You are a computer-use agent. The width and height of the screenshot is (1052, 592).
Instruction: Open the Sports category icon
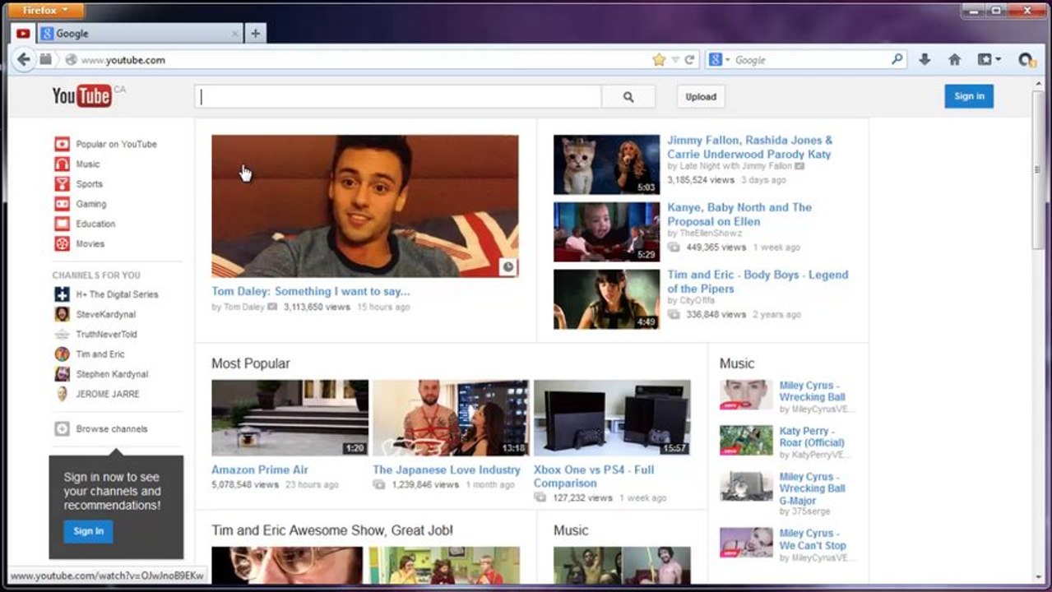click(62, 184)
